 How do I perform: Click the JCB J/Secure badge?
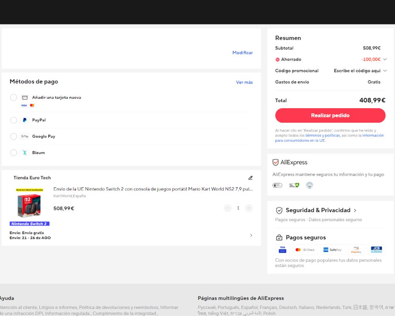pos(376,250)
